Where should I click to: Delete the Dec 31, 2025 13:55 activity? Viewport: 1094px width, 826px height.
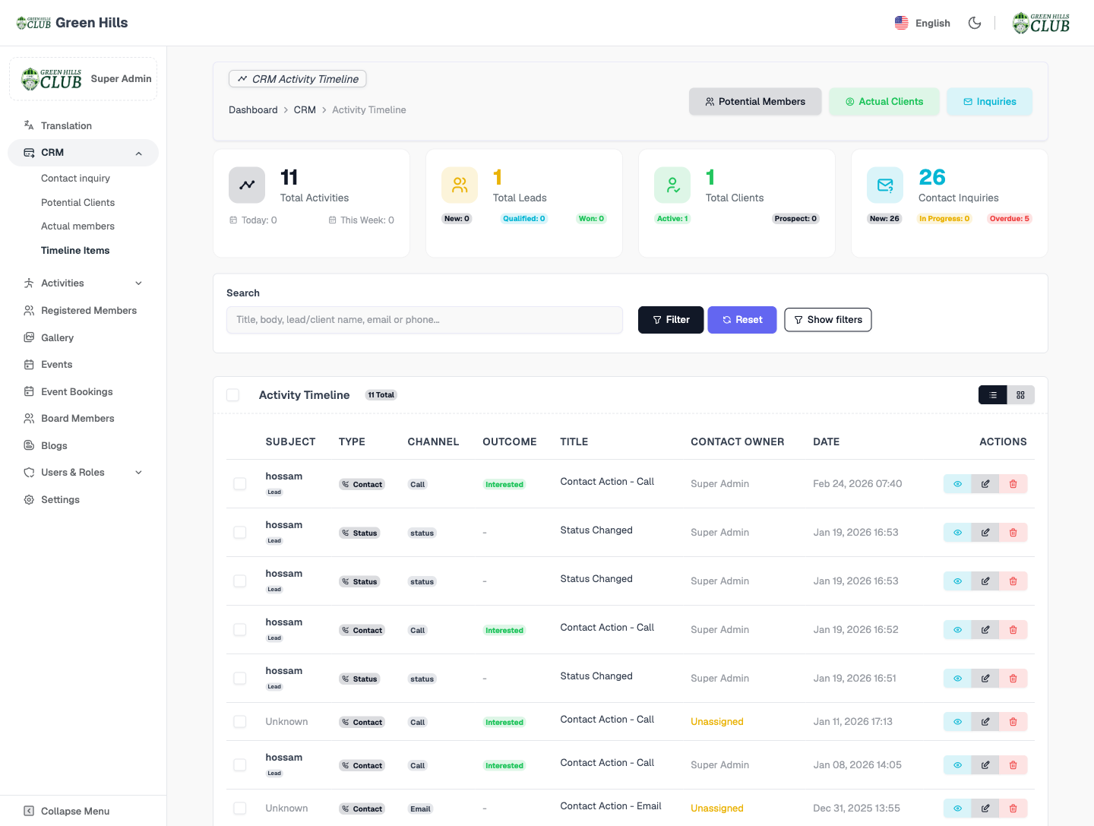click(x=1013, y=809)
